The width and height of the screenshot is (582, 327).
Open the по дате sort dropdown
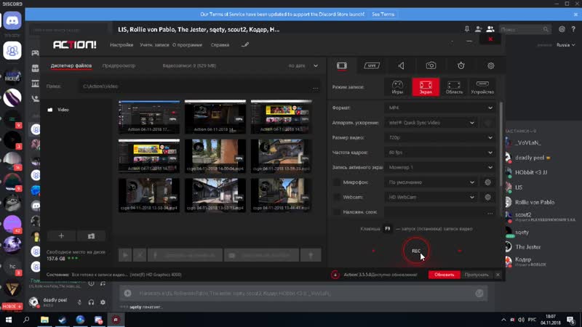pyautogui.click(x=303, y=65)
